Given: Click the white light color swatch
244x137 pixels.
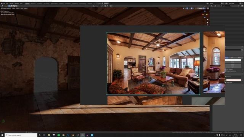Looking at the screenshot, I should tap(233, 60).
